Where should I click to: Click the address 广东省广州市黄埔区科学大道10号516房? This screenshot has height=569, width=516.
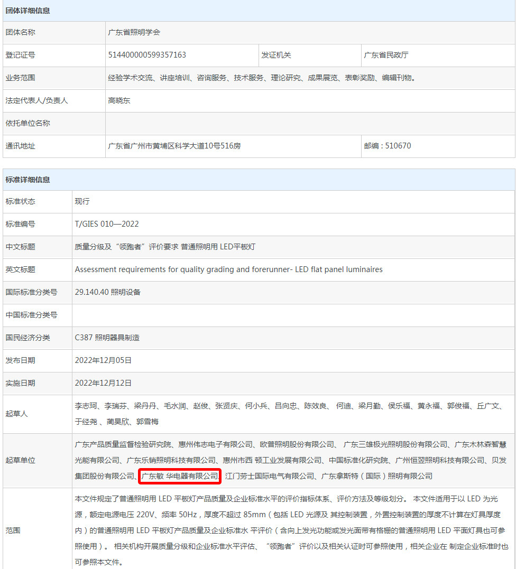tap(174, 146)
